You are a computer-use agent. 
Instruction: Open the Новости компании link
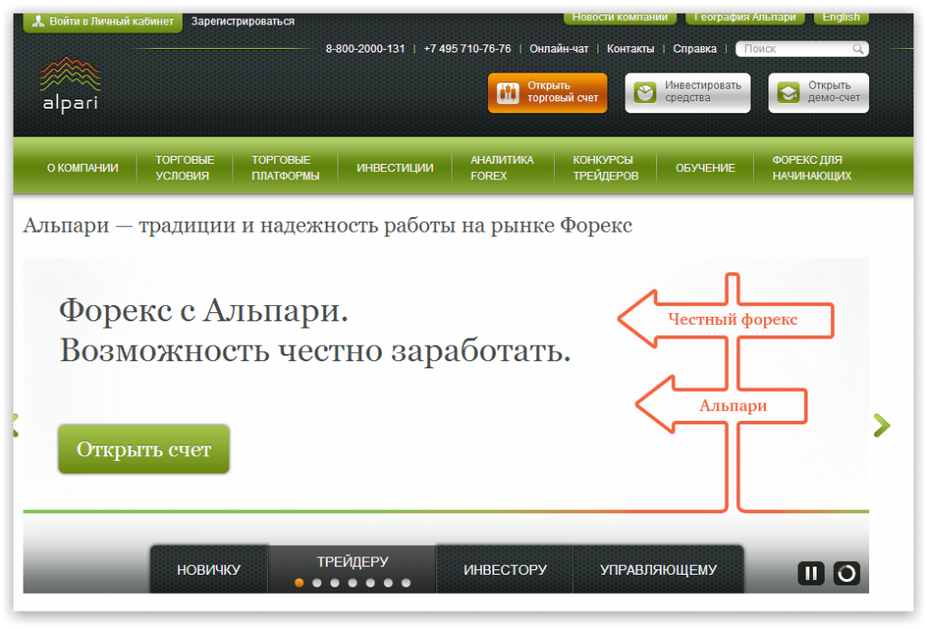click(x=619, y=18)
